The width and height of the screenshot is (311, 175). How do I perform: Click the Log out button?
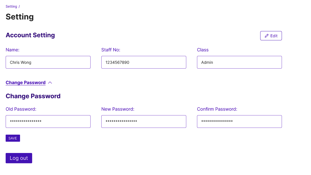click(19, 158)
